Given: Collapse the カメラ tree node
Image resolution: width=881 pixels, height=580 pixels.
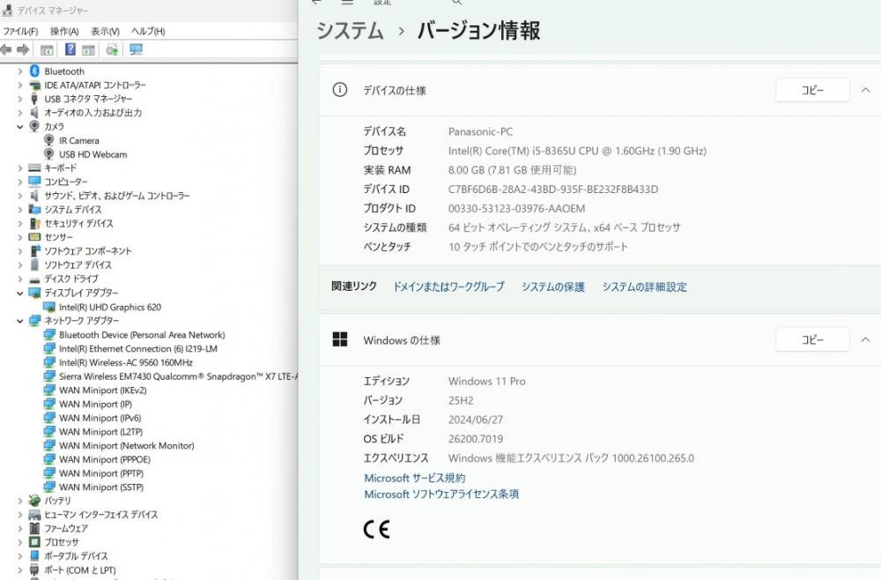Looking at the screenshot, I should tap(19, 126).
